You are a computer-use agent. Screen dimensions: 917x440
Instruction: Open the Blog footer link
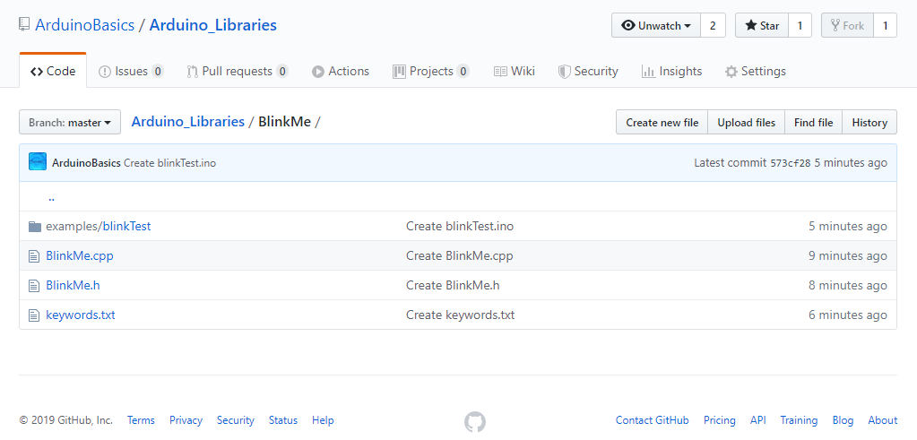click(843, 420)
